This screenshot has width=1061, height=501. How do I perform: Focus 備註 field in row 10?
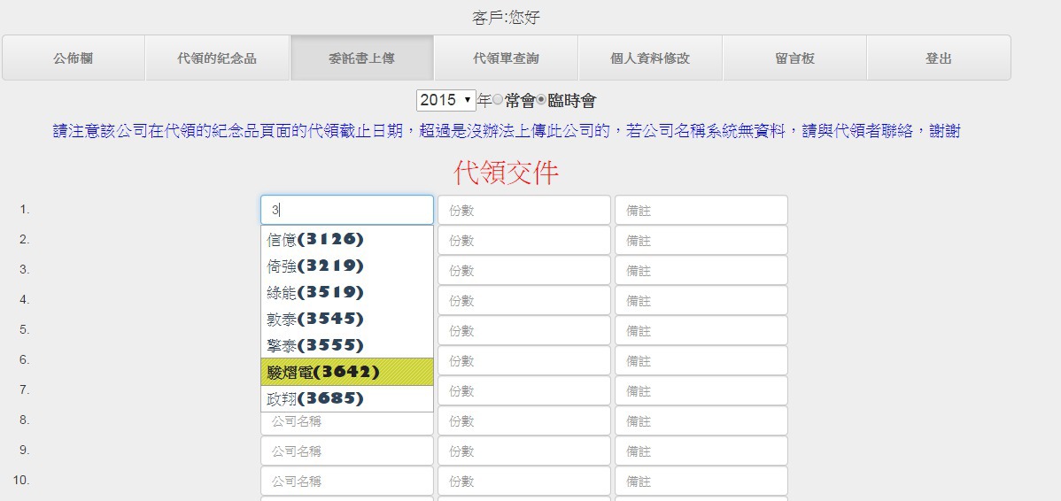701,481
